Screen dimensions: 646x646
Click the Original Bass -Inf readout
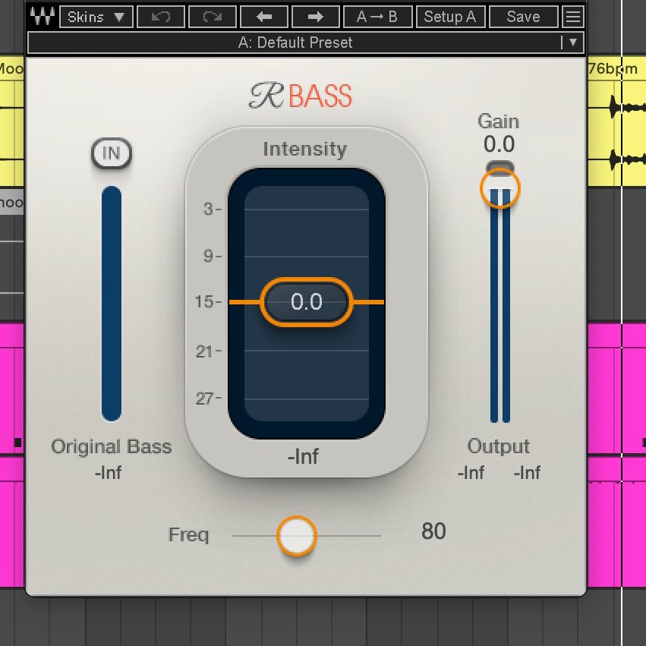(x=108, y=473)
